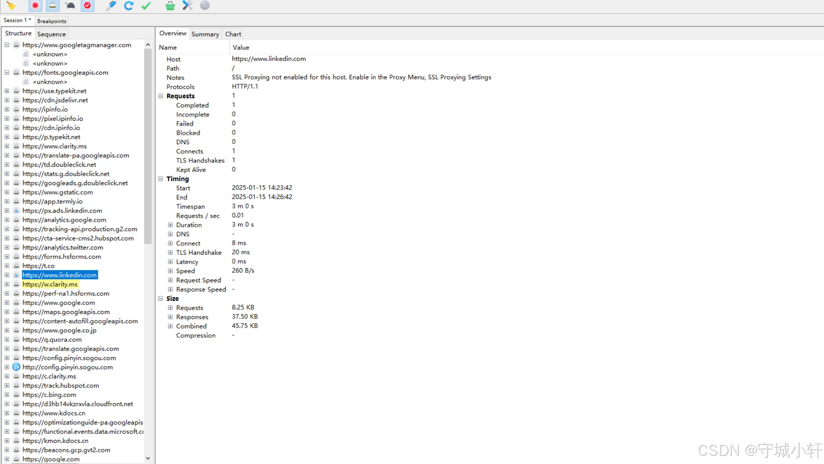Click the green basket icon
Screen dimensions: 824x464
coord(170,6)
